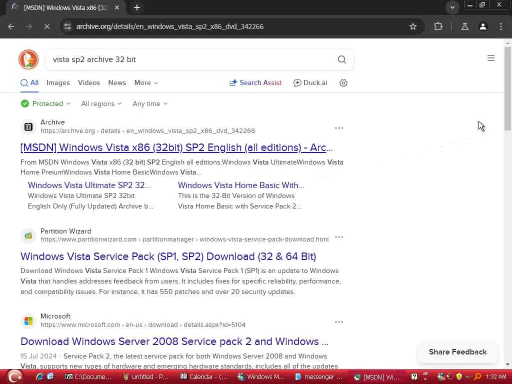Open Download Windows Server 2008 Service pack 2 link

coord(174,341)
